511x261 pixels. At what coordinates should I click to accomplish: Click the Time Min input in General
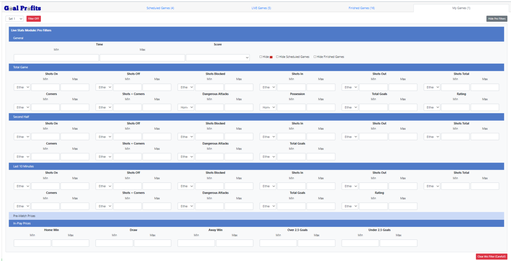point(56,57)
